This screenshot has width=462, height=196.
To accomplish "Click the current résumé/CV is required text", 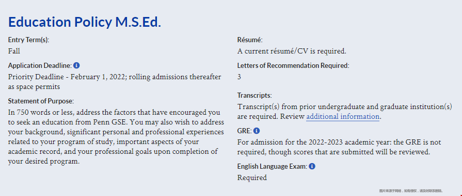I will (292, 51).
